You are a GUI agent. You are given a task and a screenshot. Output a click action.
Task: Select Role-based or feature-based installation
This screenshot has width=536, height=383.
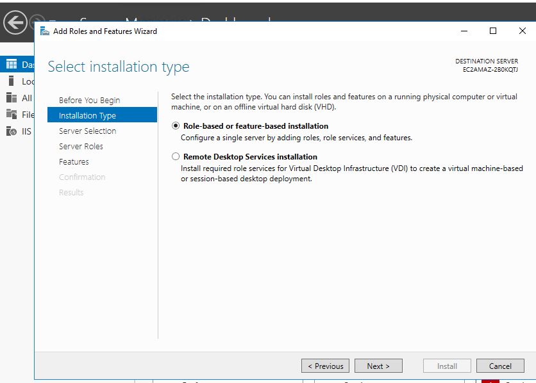click(176, 126)
